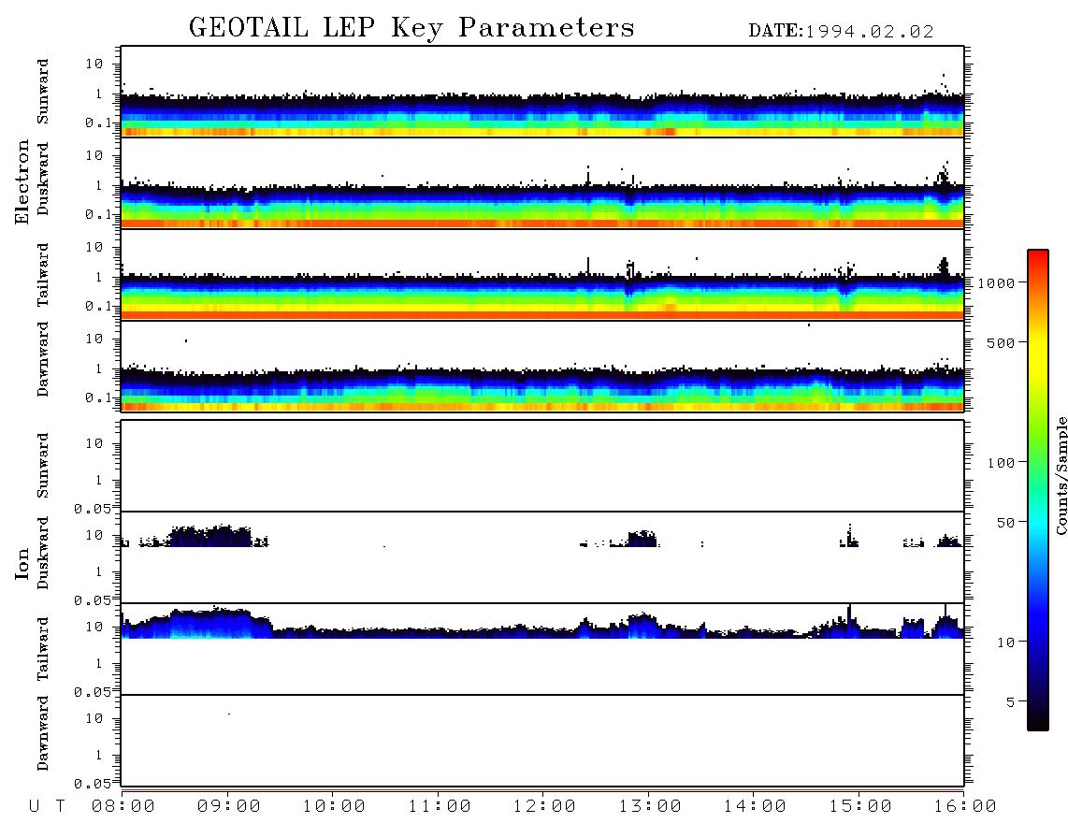Image resolution: width=1068 pixels, height=823 pixels.
Task: Select the Ion "Duskward" axis label
Action: pyautogui.click(x=43, y=553)
